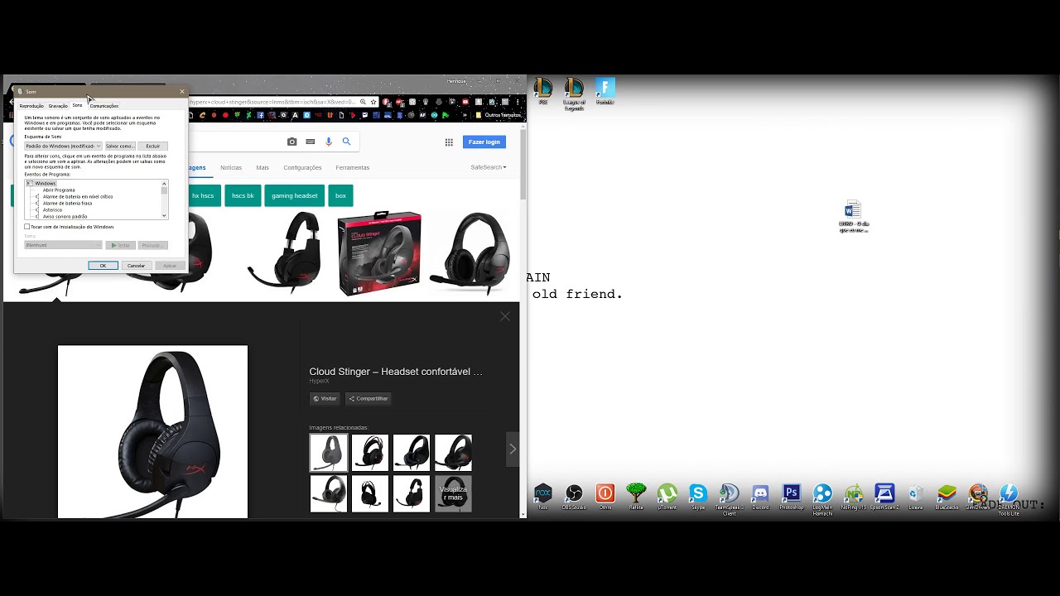1060x596 pixels.
Task: Open the Notícias search tab
Action: tap(231, 167)
